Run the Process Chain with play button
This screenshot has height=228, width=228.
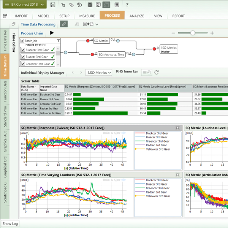(x=52, y=33)
